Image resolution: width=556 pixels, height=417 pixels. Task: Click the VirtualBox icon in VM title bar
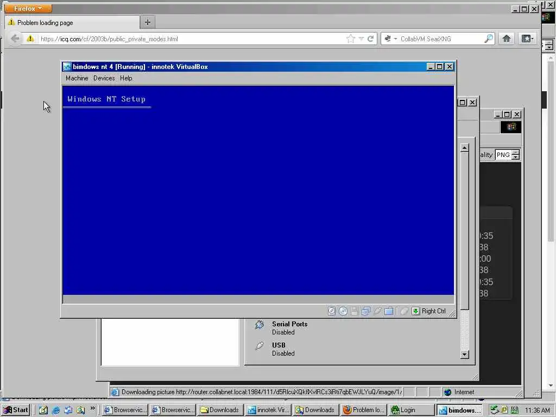pyautogui.click(x=67, y=67)
